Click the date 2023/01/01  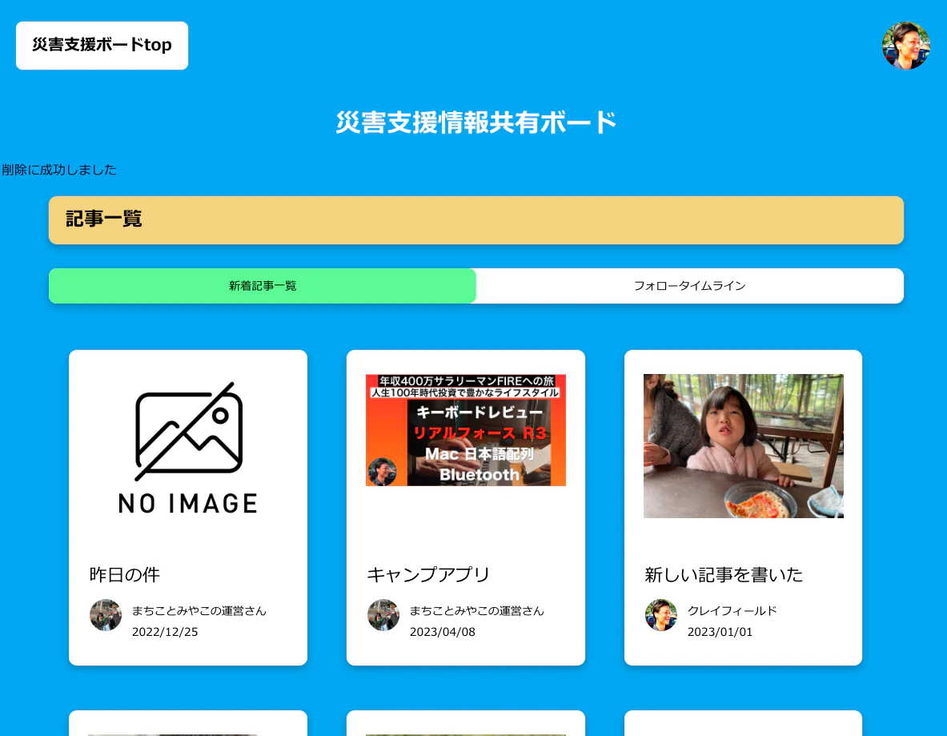coord(720,632)
